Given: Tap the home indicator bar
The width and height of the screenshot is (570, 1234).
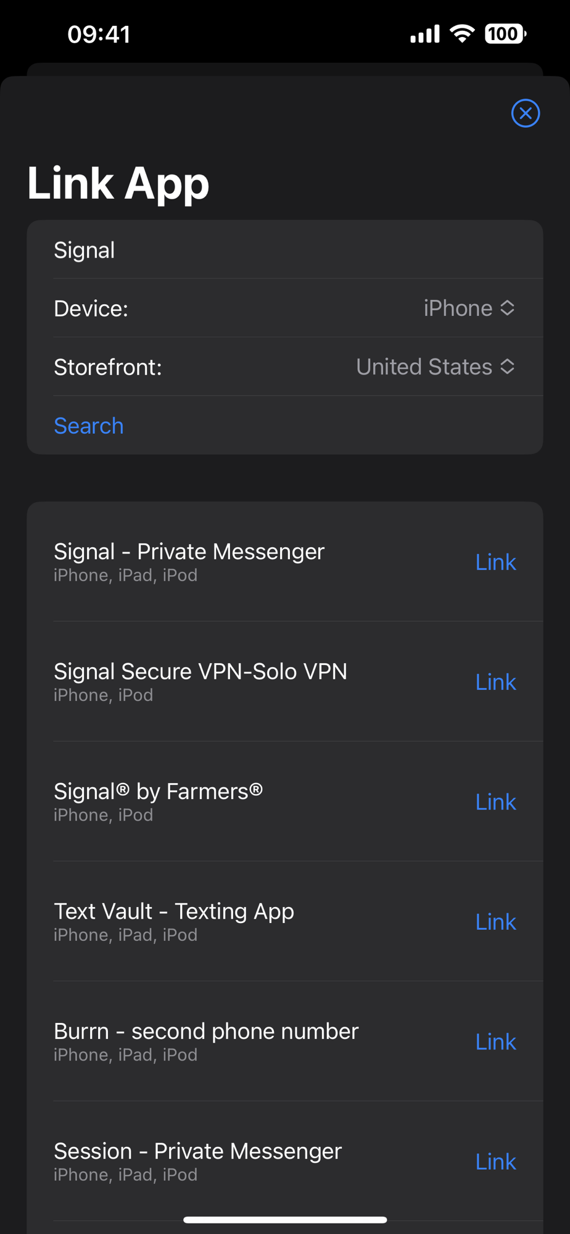Looking at the screenshot, I should point(285,1220).
